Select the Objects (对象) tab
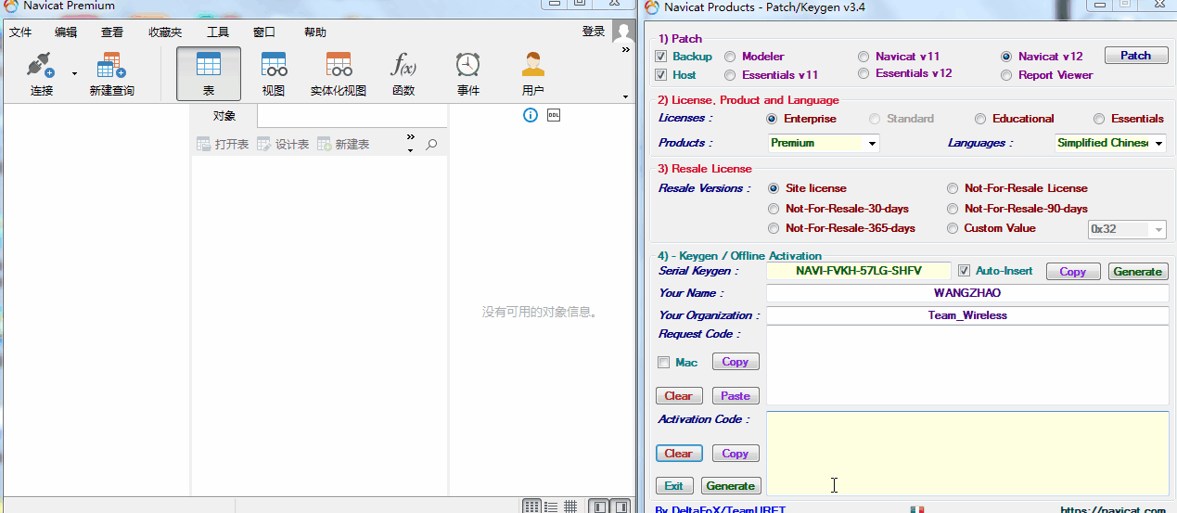 [224, 116]
